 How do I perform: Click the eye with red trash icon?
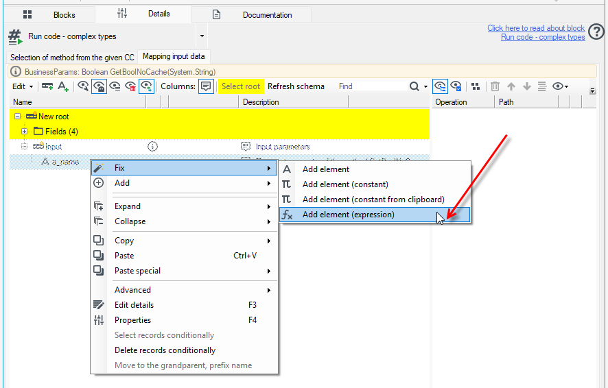coord(130,86)
